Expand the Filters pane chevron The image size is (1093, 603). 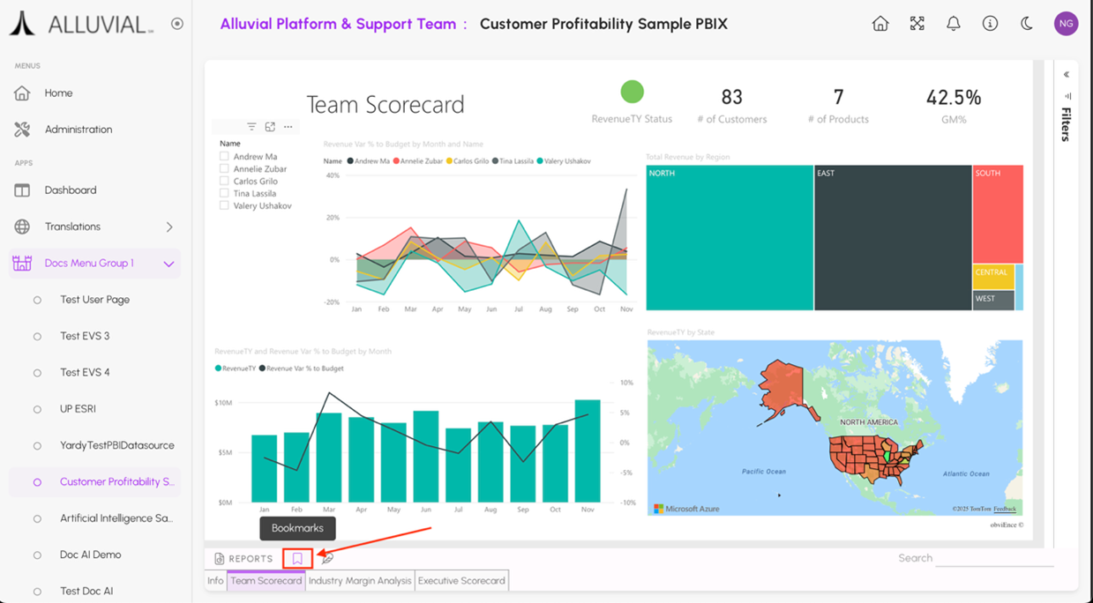coord(1067,75)
